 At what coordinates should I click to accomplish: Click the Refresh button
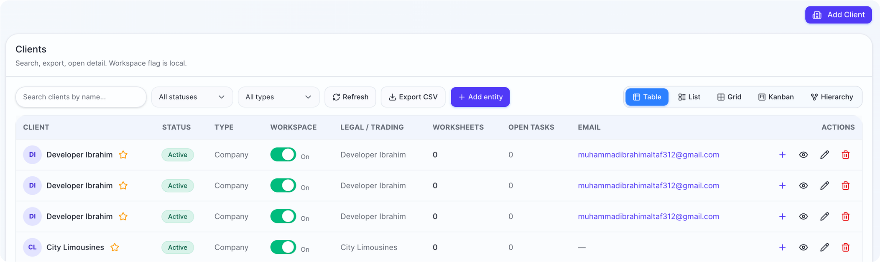click(x=350, y=97)
